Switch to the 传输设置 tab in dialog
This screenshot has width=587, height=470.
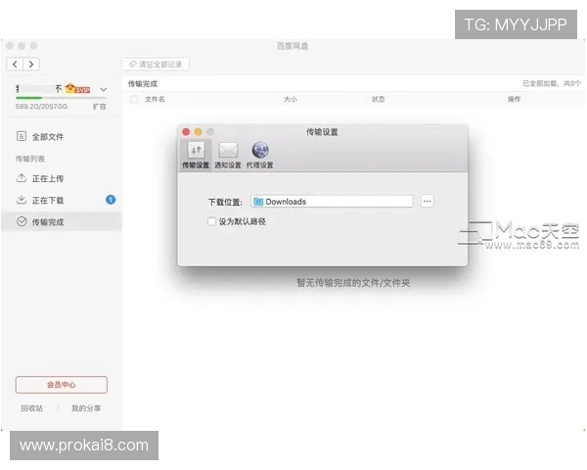point(196,155)
